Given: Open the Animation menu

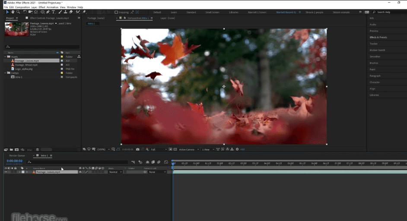Looking at the screenshot, I should 52,7.
